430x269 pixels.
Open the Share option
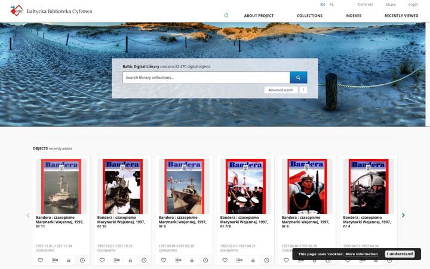click(x=391, y=4)
